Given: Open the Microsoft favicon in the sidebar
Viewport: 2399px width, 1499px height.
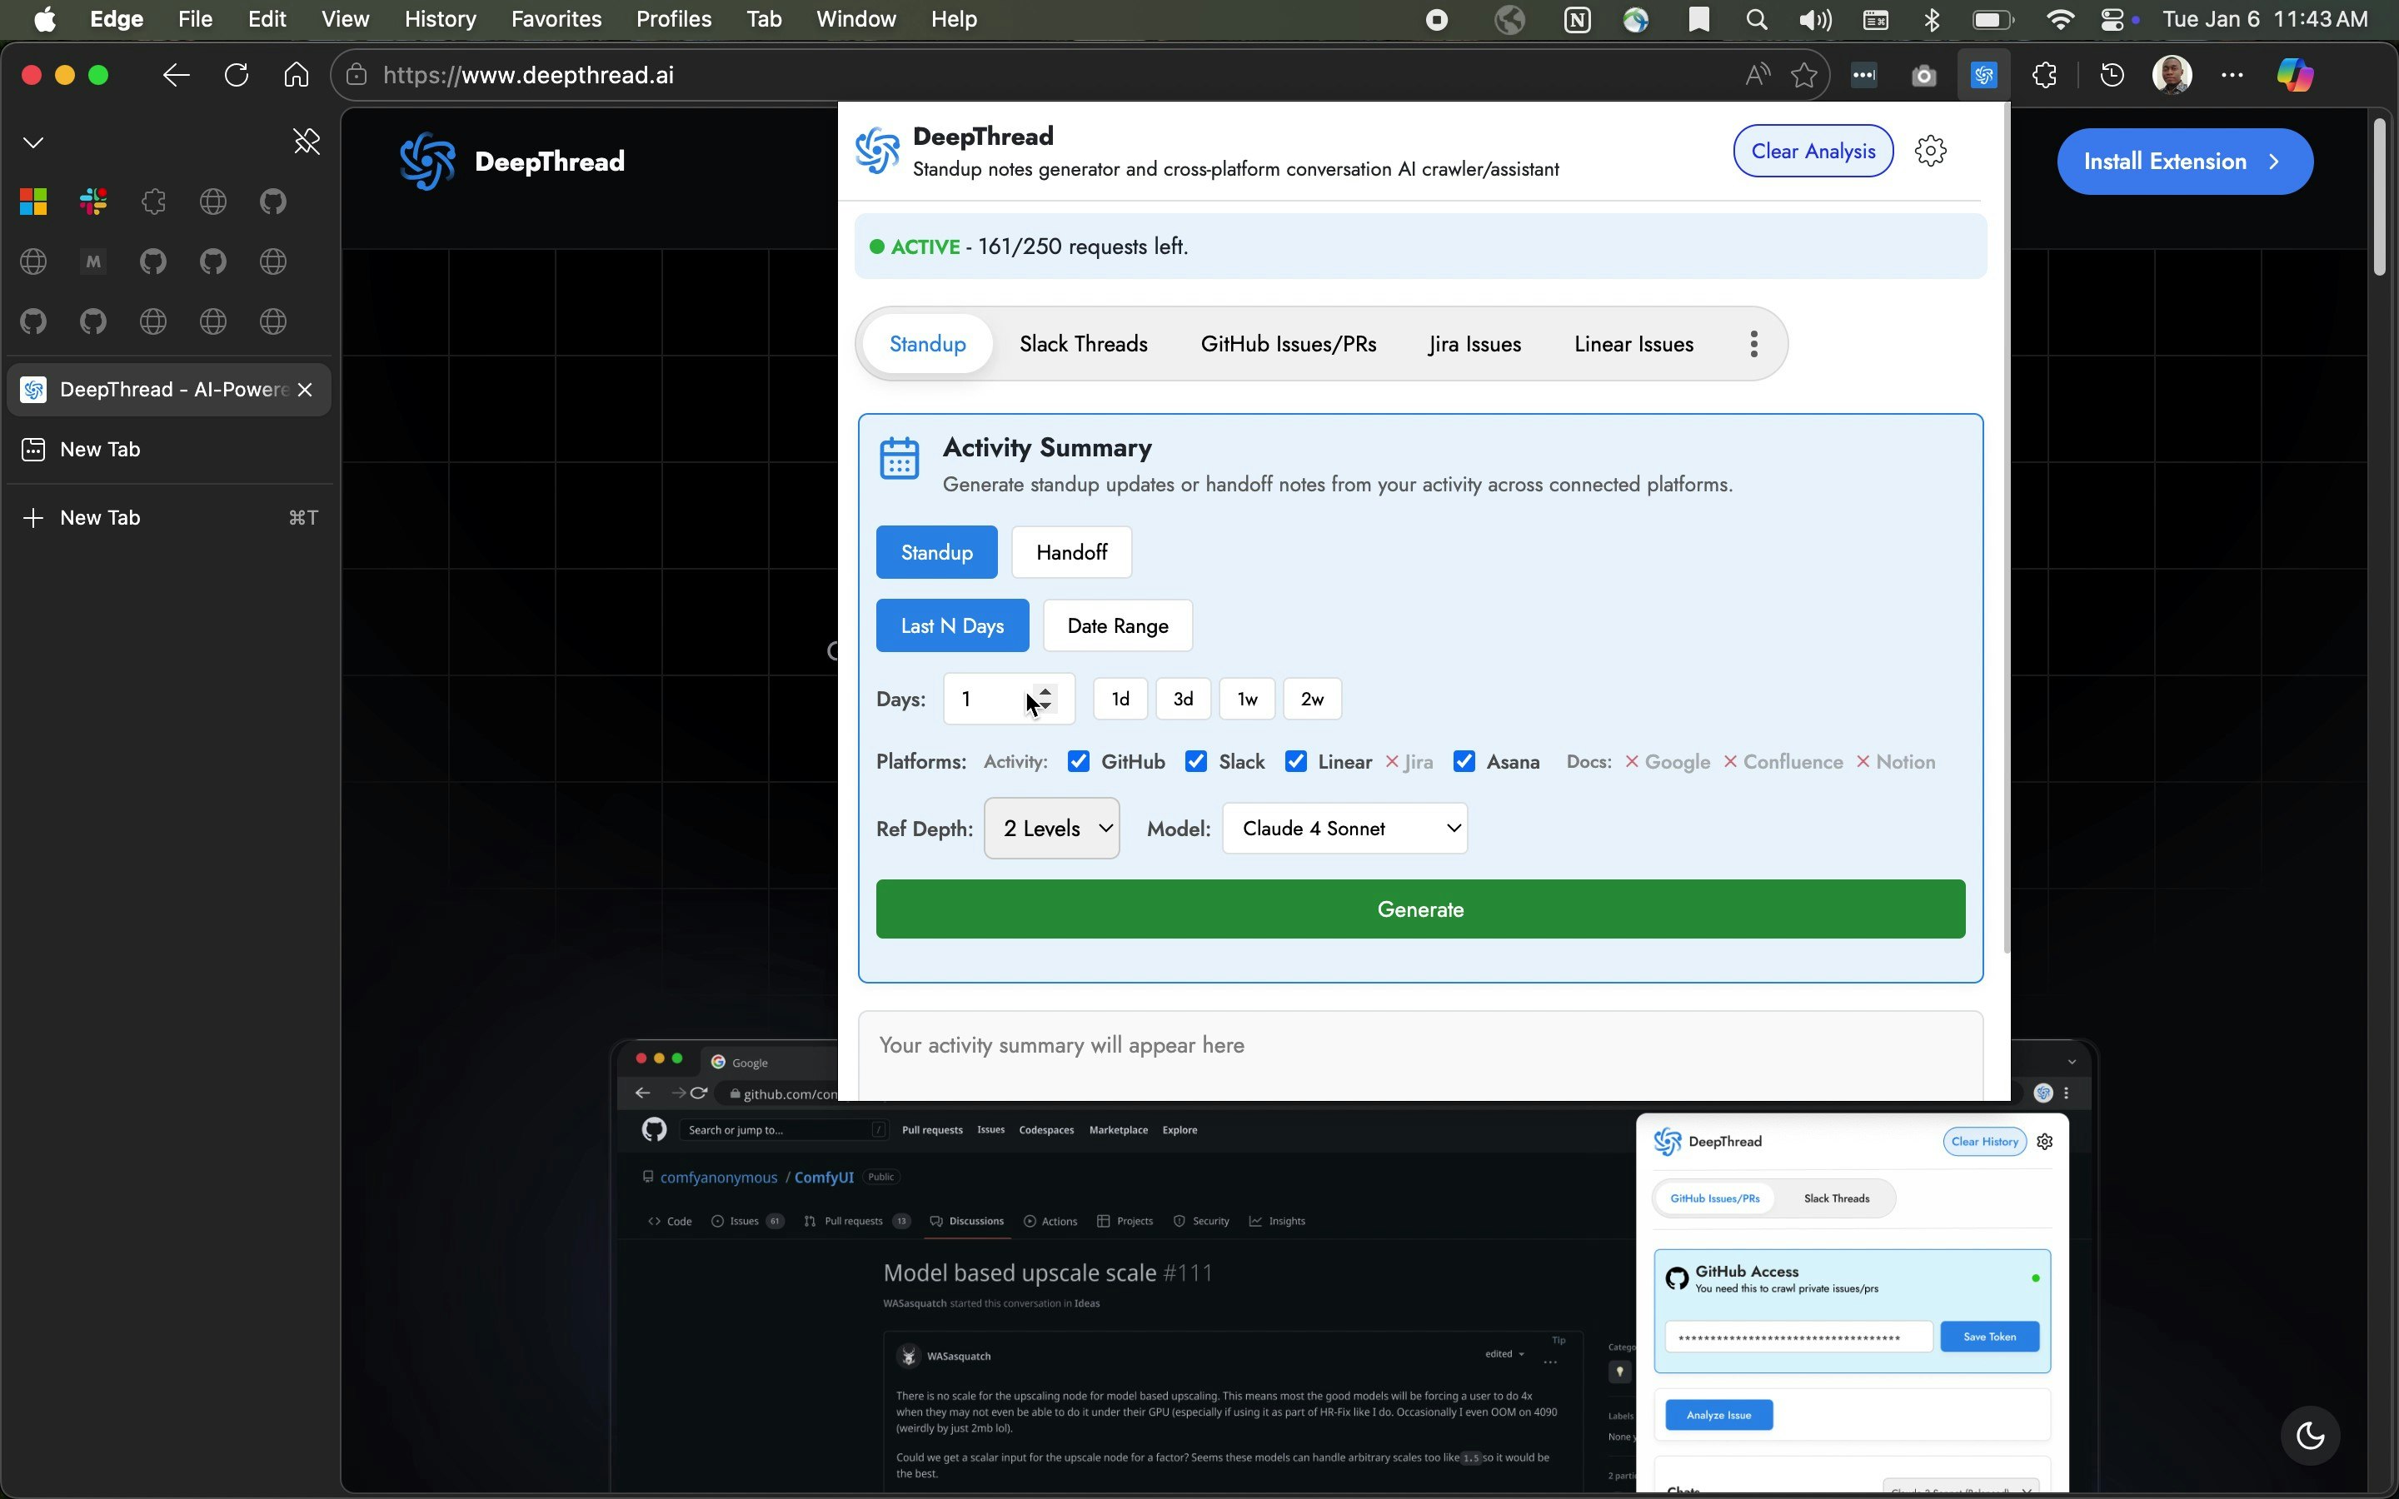Looking at the screenshot, I should (x=32, y=202).
